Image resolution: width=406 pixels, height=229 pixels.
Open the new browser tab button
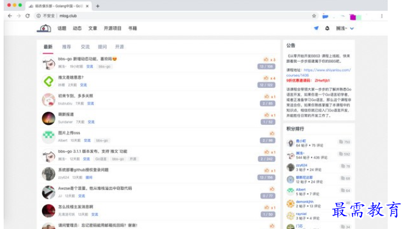tap(98, 6)
